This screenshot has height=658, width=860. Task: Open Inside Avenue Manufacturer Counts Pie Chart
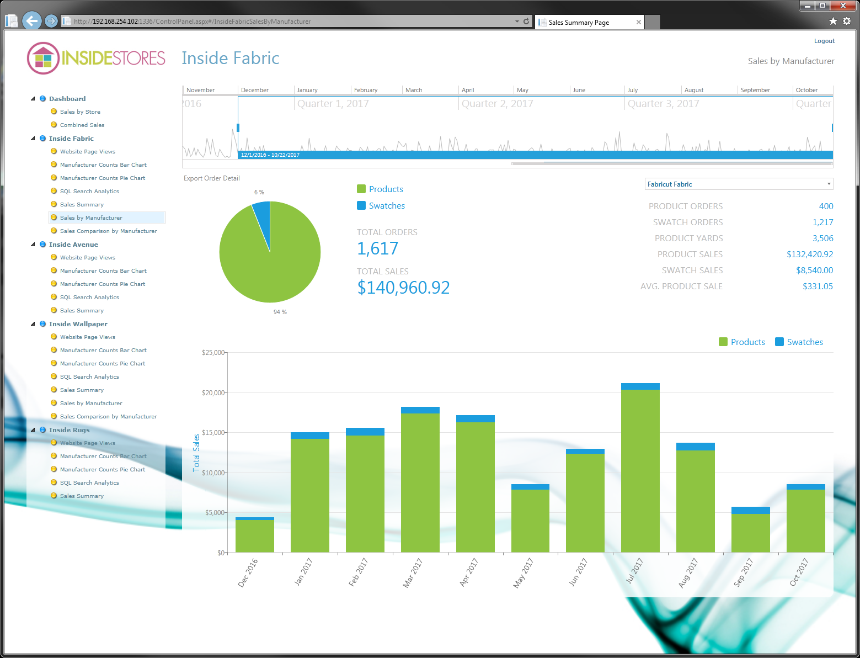(103, 284)
